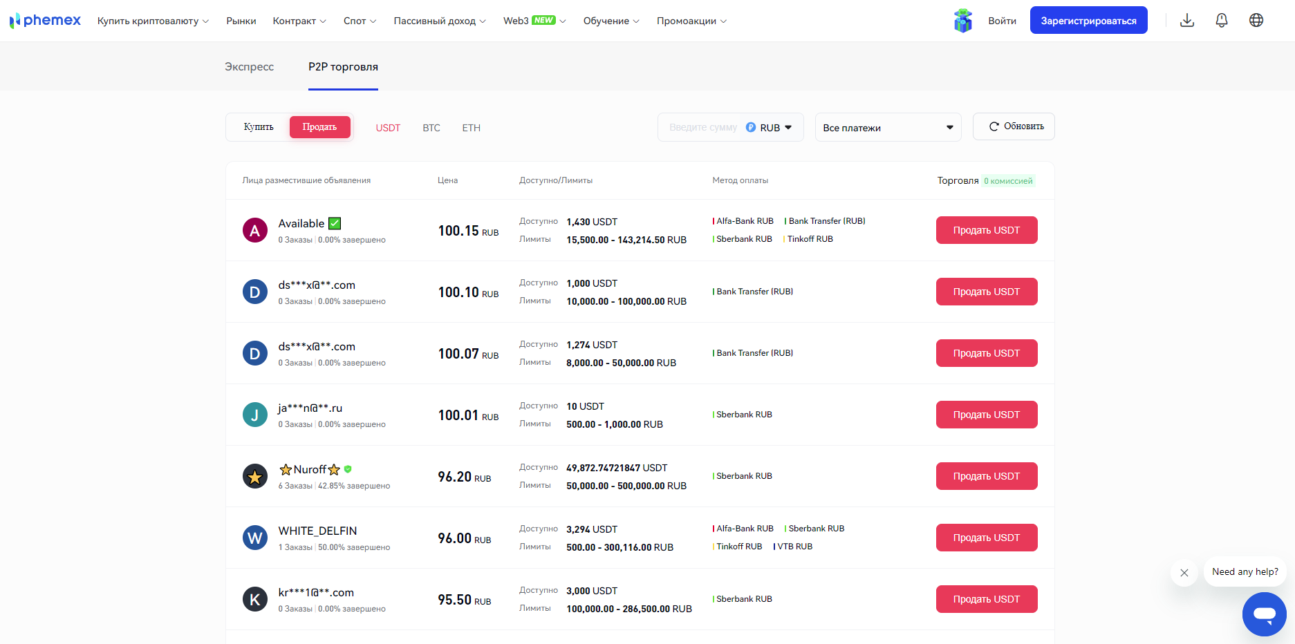
Task: Click the 0 комиссией badge
Action: tap(1008, 181)
